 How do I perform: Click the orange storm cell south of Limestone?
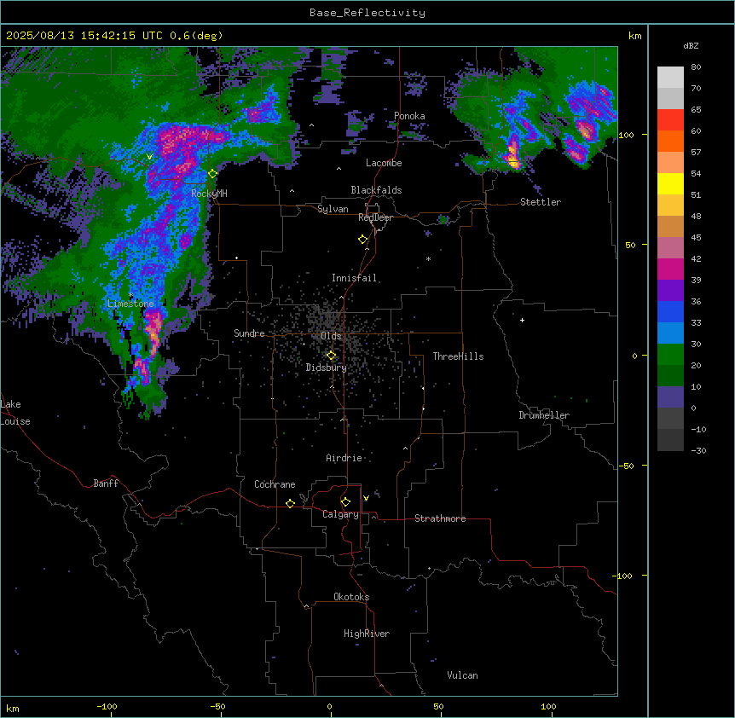(x=153, y=333)
